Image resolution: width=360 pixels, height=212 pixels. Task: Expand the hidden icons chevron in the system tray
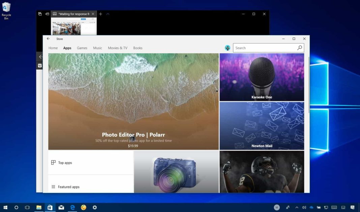[x=297, y=208]
